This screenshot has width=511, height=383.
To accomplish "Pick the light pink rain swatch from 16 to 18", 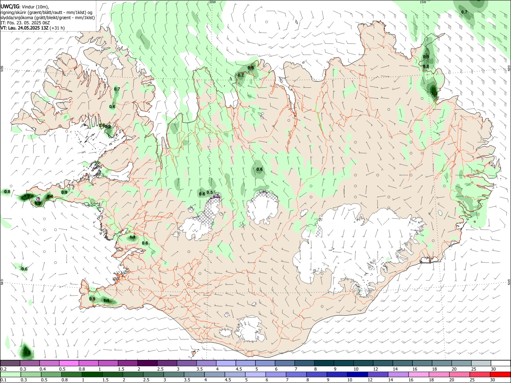I will click(418, 374).
